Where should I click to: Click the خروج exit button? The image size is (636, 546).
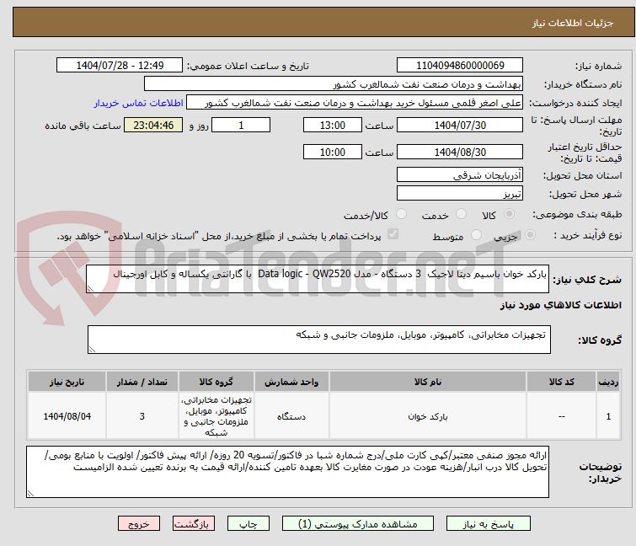coord(139,524)
